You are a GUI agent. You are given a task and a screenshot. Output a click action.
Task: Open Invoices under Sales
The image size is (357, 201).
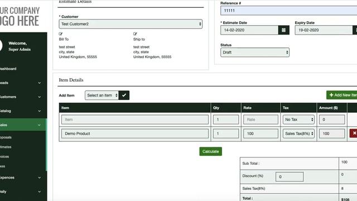tap(4, 156)
